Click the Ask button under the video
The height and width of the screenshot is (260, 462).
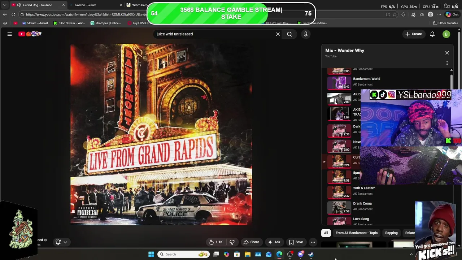point(274,242)
